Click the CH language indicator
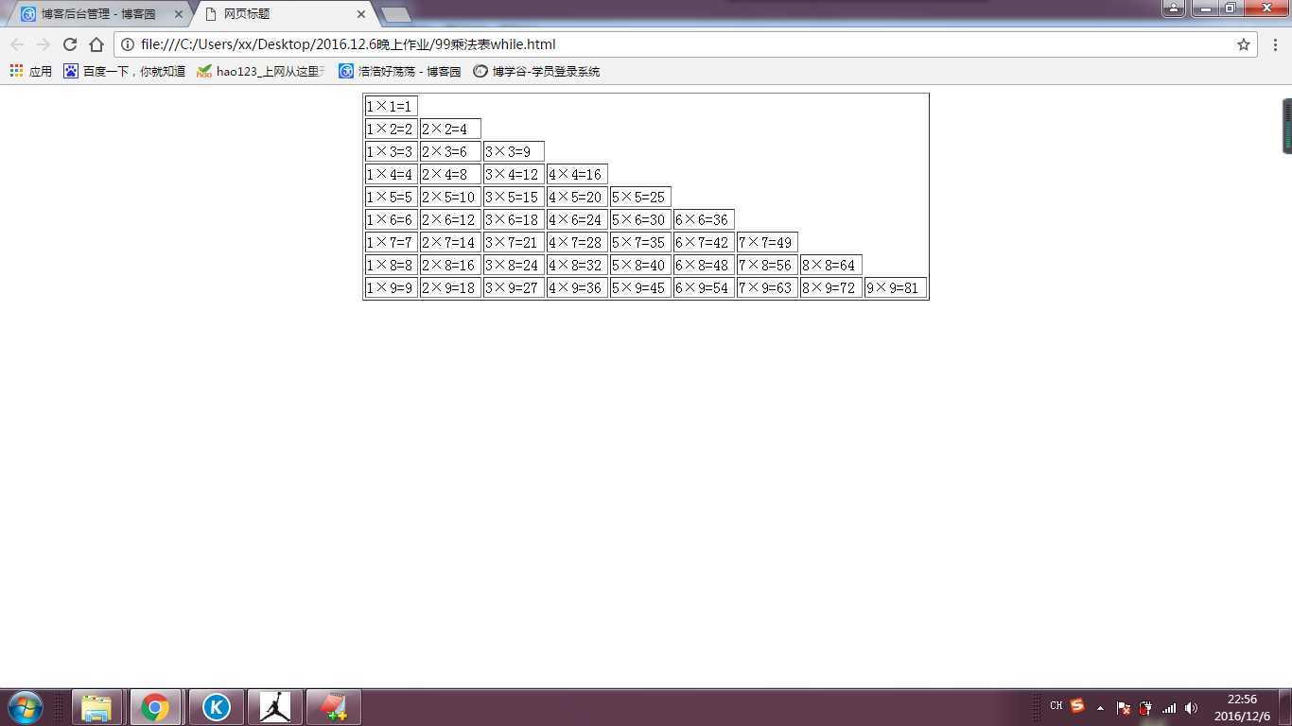The width and height of the screenshot is (1292, 726). (1056, 706)
